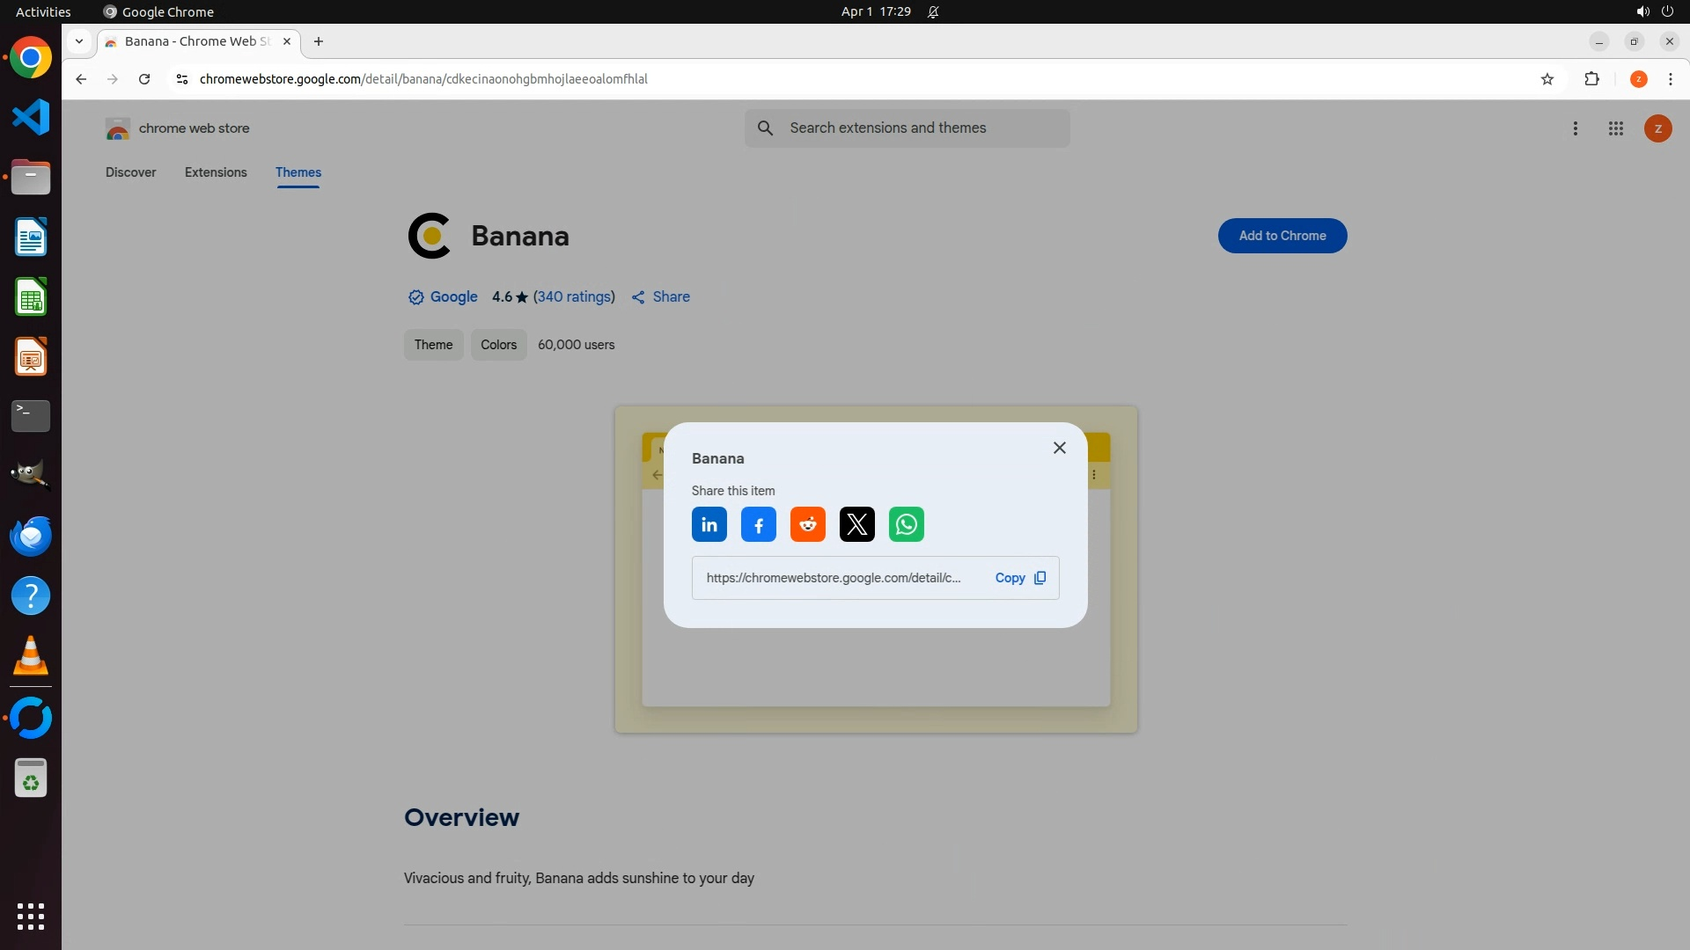Open the Extensions puzzle icon
This screenshot has width=1690, height=950.
tap(1591, 79)
